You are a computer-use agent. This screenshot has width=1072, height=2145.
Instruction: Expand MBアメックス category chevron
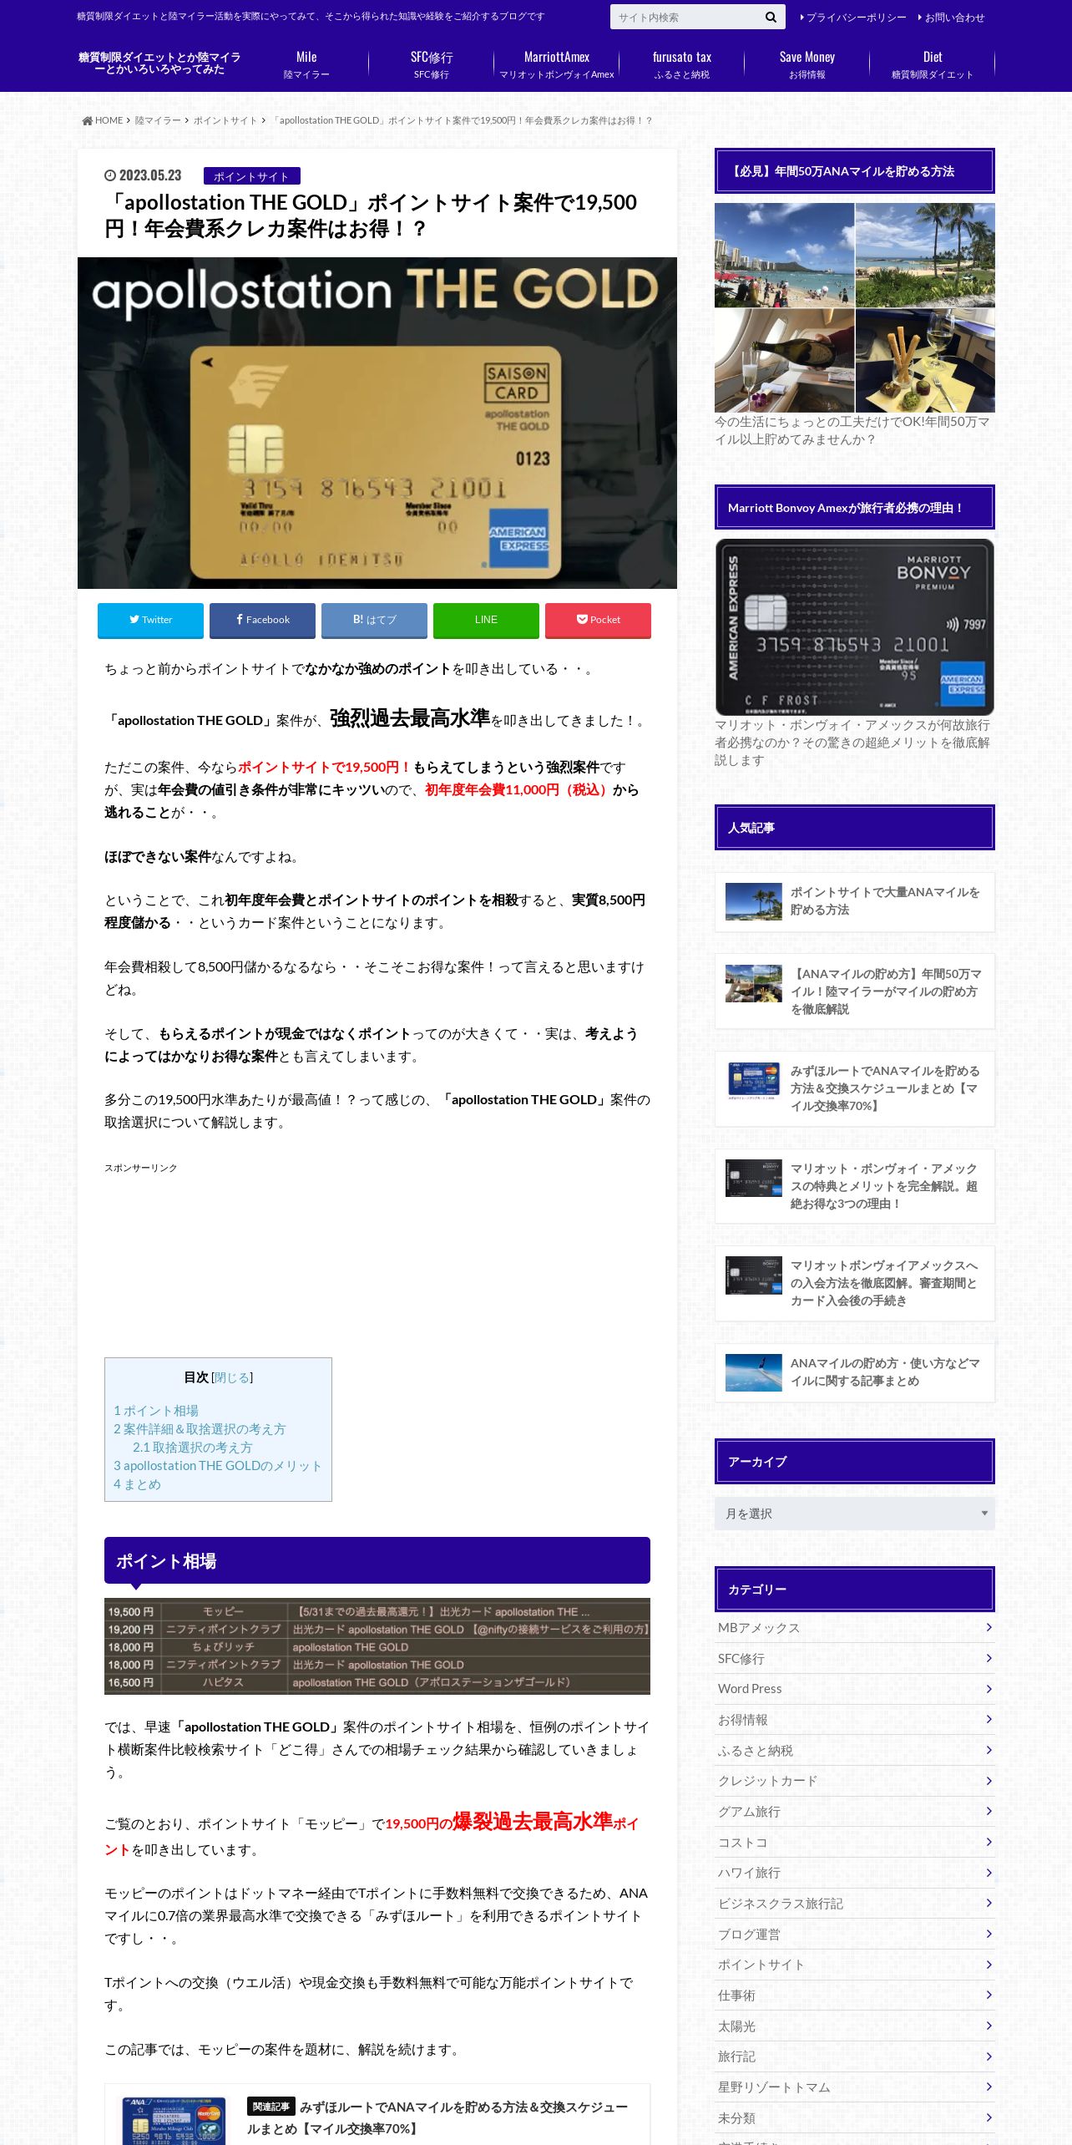tap(989, 1627)
